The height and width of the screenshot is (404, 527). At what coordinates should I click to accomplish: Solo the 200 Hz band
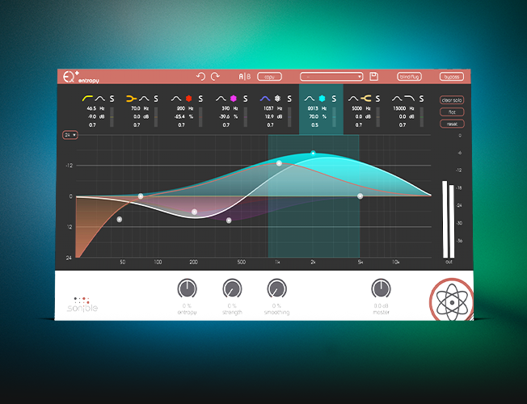(200, 99)
